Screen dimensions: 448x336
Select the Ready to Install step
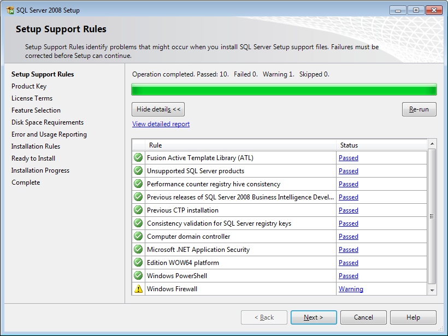coord(33,158)
